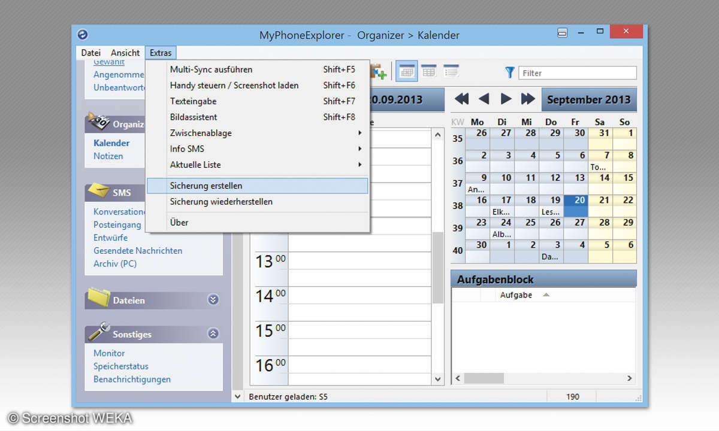Click the September 2013 header
This screenshot has height=431, width=719.
(589, 99)
